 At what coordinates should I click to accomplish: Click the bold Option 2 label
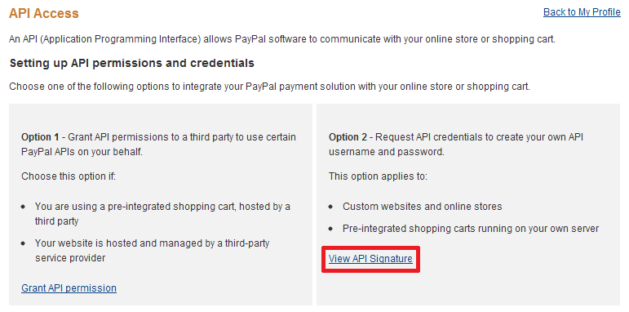348,137
